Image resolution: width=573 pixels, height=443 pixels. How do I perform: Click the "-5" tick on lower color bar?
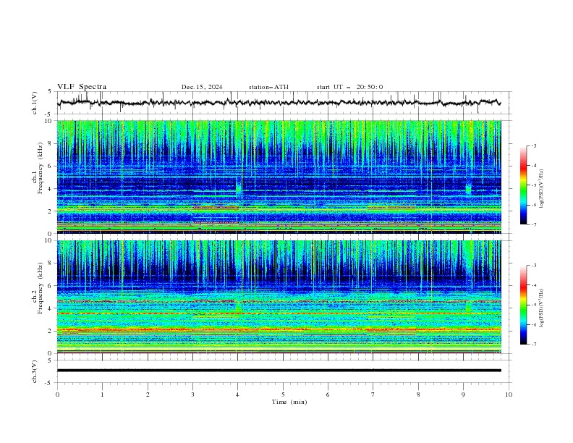pyautogui.click(x=533, y=305)
